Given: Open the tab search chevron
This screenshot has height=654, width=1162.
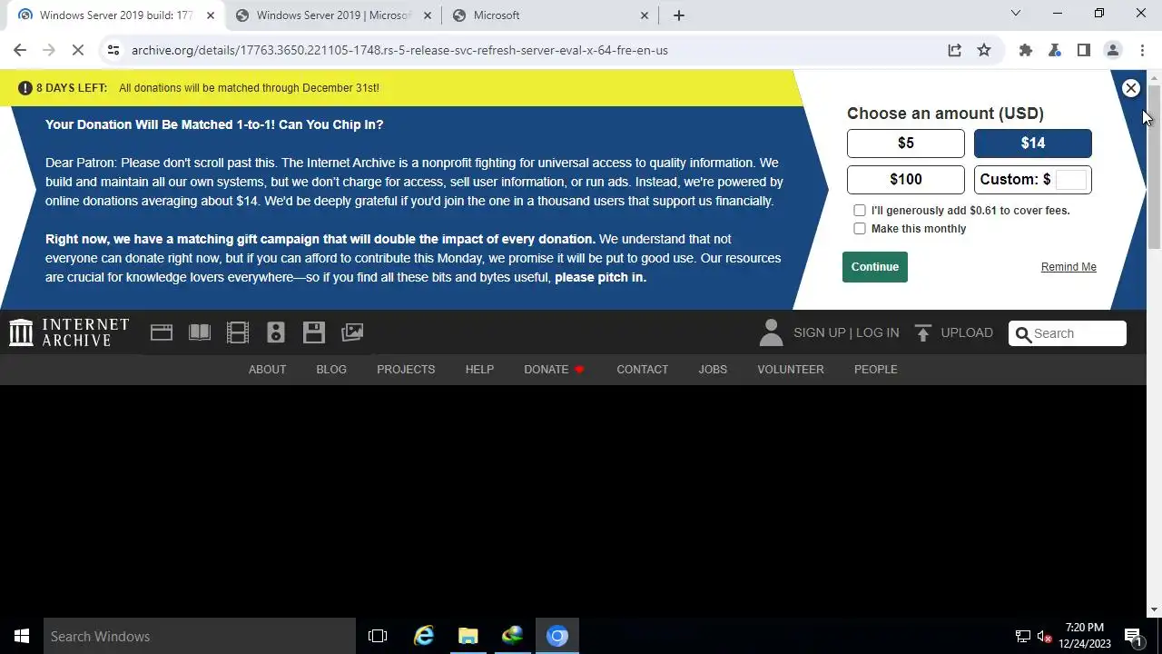Looking at the screenshot, I should pos(1016,14).
